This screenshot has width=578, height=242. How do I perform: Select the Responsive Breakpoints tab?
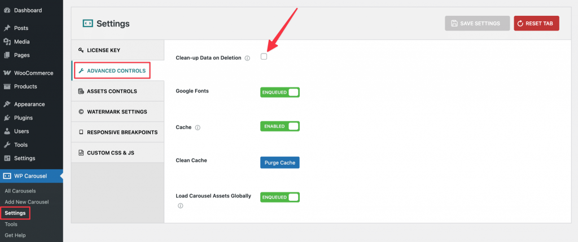click(117, 132)
